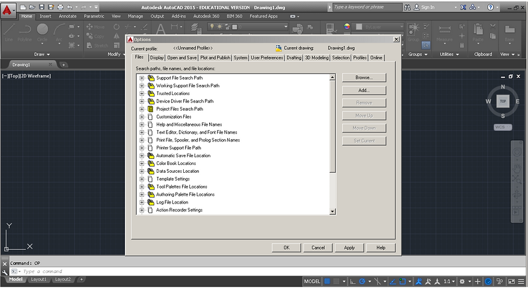Click the Save As icon in quick access toolbar
528x289 pixels.
pos(51,7)
